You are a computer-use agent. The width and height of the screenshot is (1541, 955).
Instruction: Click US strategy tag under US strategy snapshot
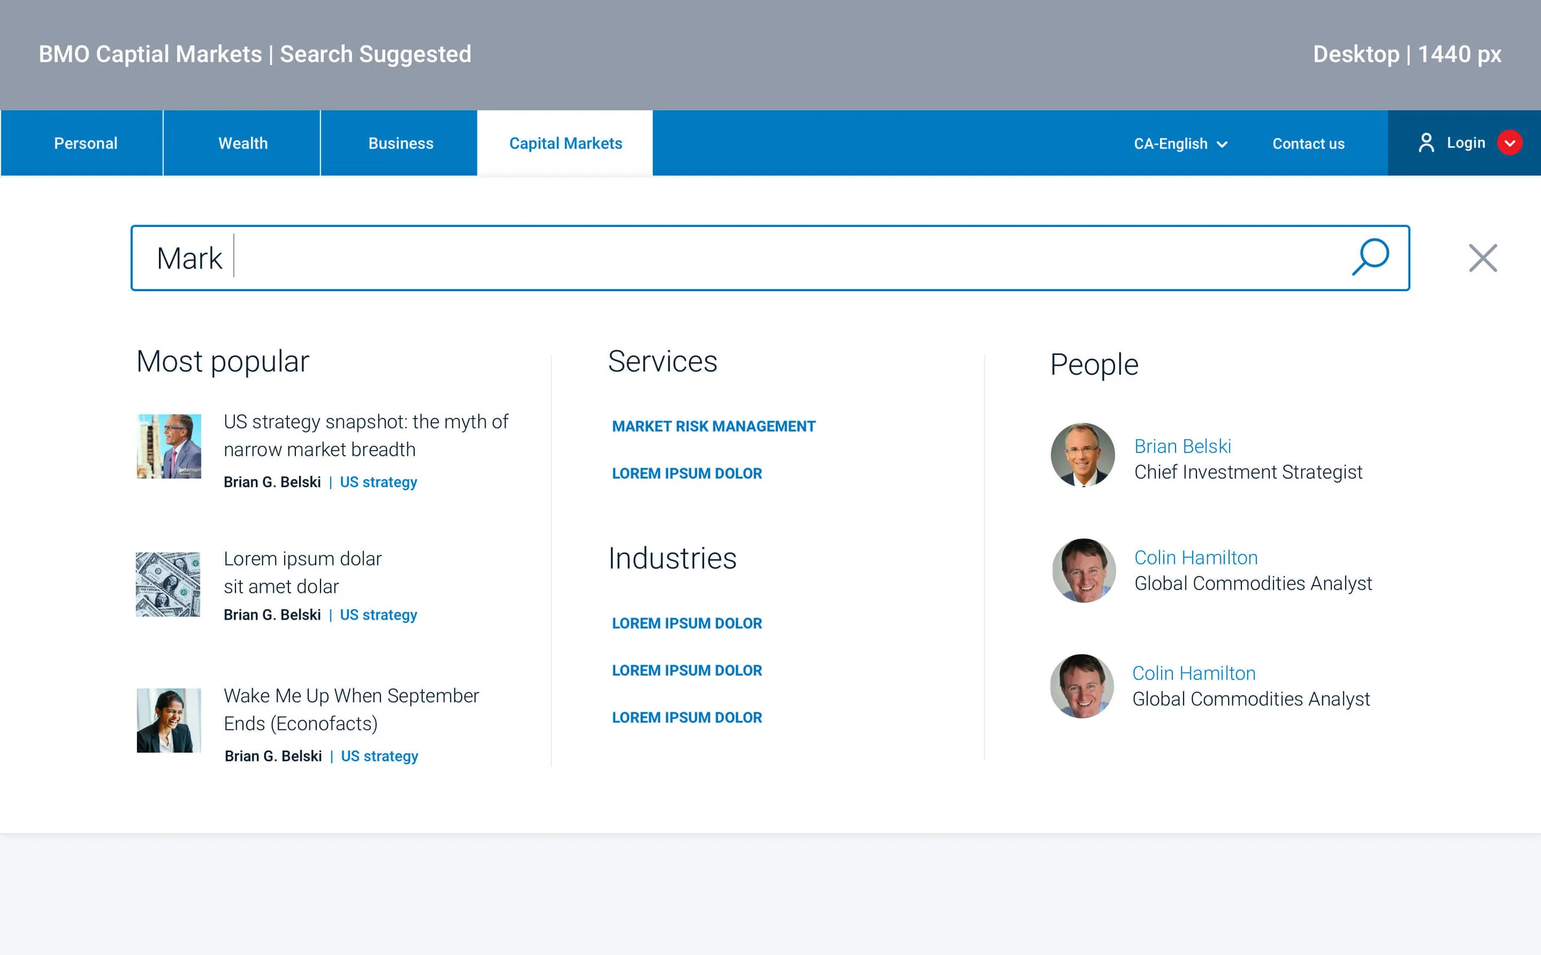pyautogui.click(x=378, y=482)
